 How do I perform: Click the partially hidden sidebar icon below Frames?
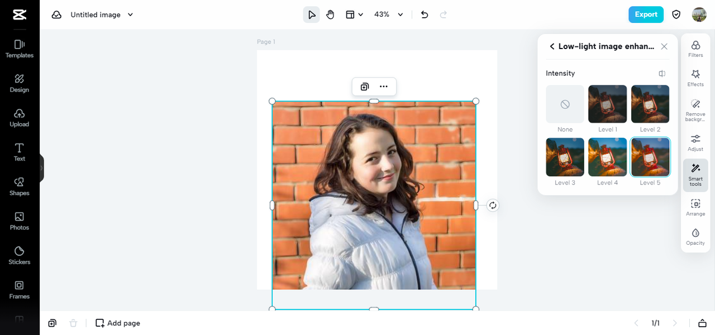(20, 319)
